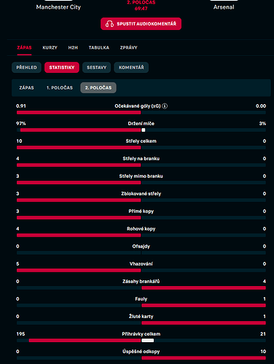Image resolution: width=274 pixels, height=364 pixels.
Task: Start audio commentary with Spustit audiokomentář
Action: [x=141, y=24]
